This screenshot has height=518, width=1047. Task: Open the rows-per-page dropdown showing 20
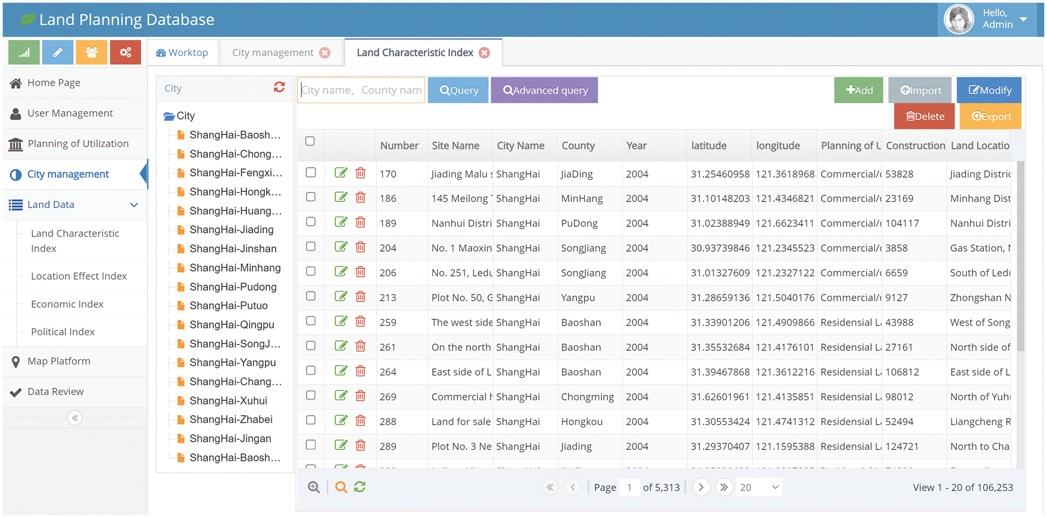click(759, 487)
